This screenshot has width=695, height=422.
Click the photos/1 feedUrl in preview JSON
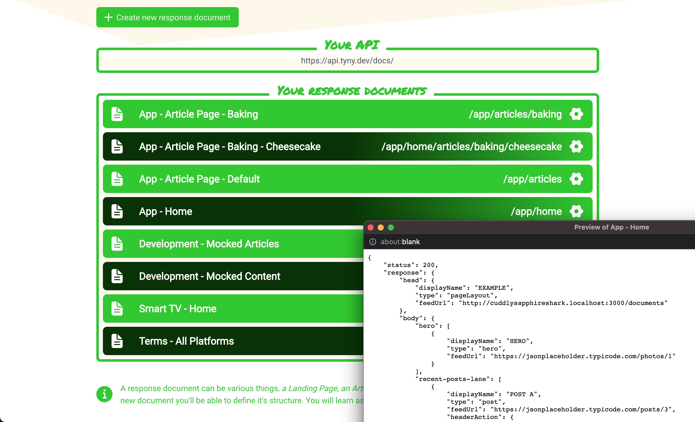[x=583, y=356]
